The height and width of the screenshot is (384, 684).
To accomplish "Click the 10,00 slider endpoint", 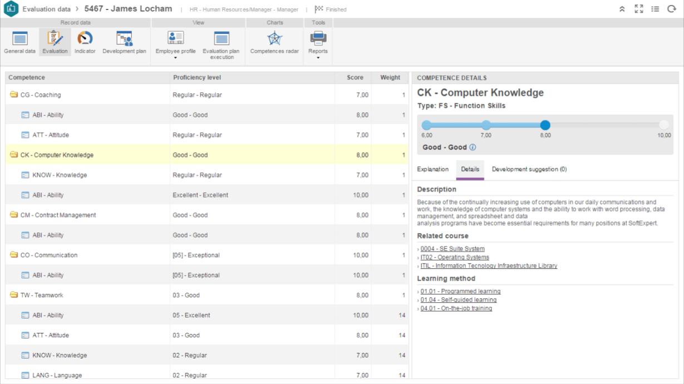I will tap(664, 125).
